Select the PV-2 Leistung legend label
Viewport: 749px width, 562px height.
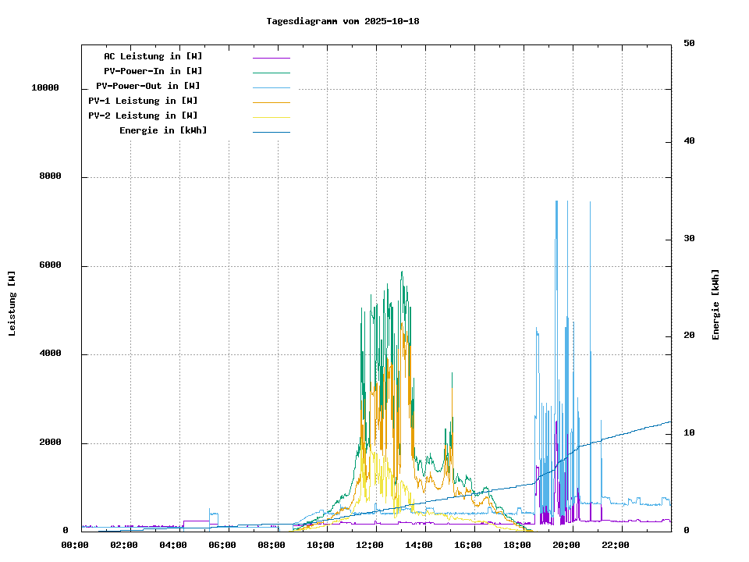pos(143,116)
